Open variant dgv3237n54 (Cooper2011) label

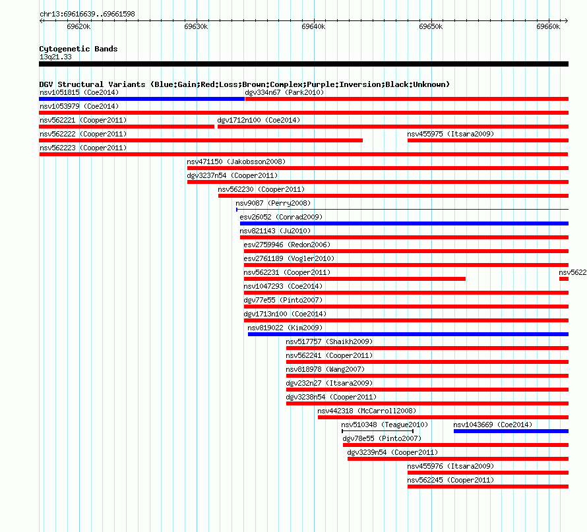pyautogui.click(x=232, y=175)
